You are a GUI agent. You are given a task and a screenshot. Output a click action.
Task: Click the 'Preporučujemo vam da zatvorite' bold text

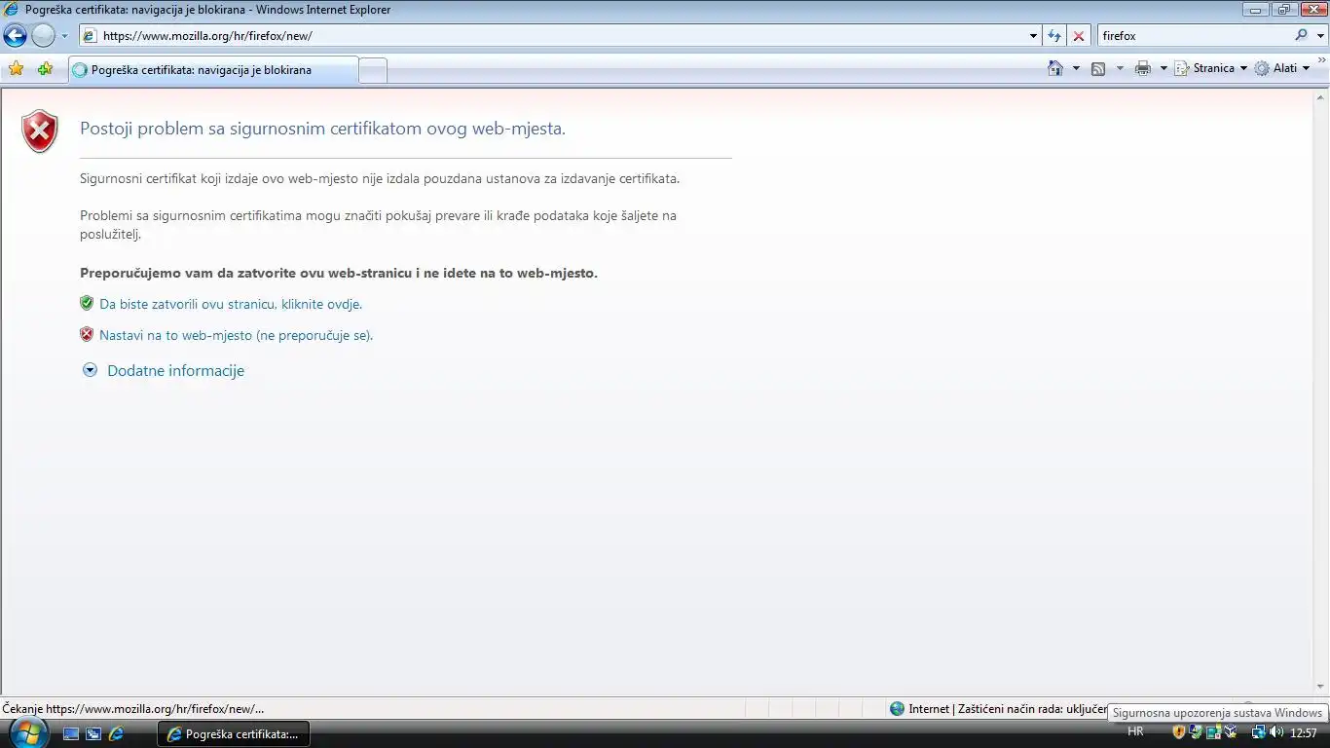(339, 273)
